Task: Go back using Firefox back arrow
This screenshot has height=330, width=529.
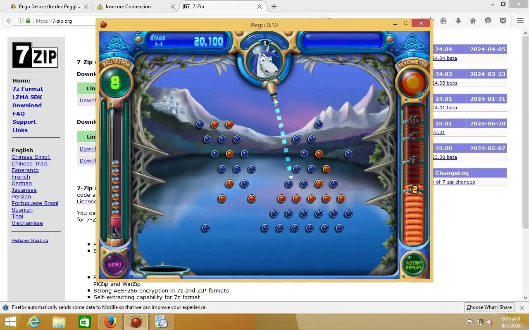Action: [x=9, y=21]
